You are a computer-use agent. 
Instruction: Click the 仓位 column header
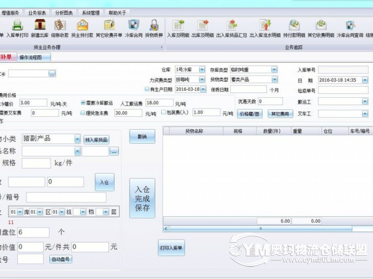coord(335,131)
